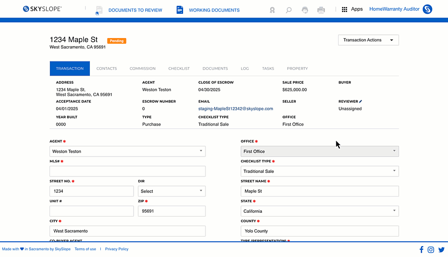Viewport: 448px width, 257px height.
Task: Open the Privacy Policy link
Action: point(117,249)
